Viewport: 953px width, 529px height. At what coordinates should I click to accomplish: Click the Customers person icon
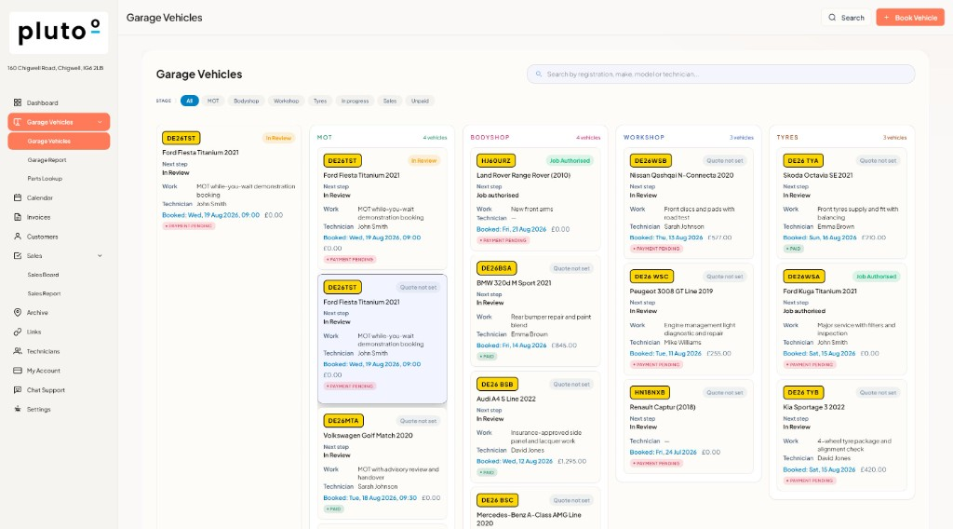pos(18,237)
